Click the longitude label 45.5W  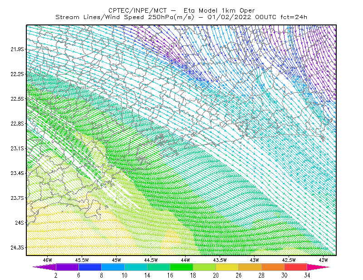click(82, 260)
